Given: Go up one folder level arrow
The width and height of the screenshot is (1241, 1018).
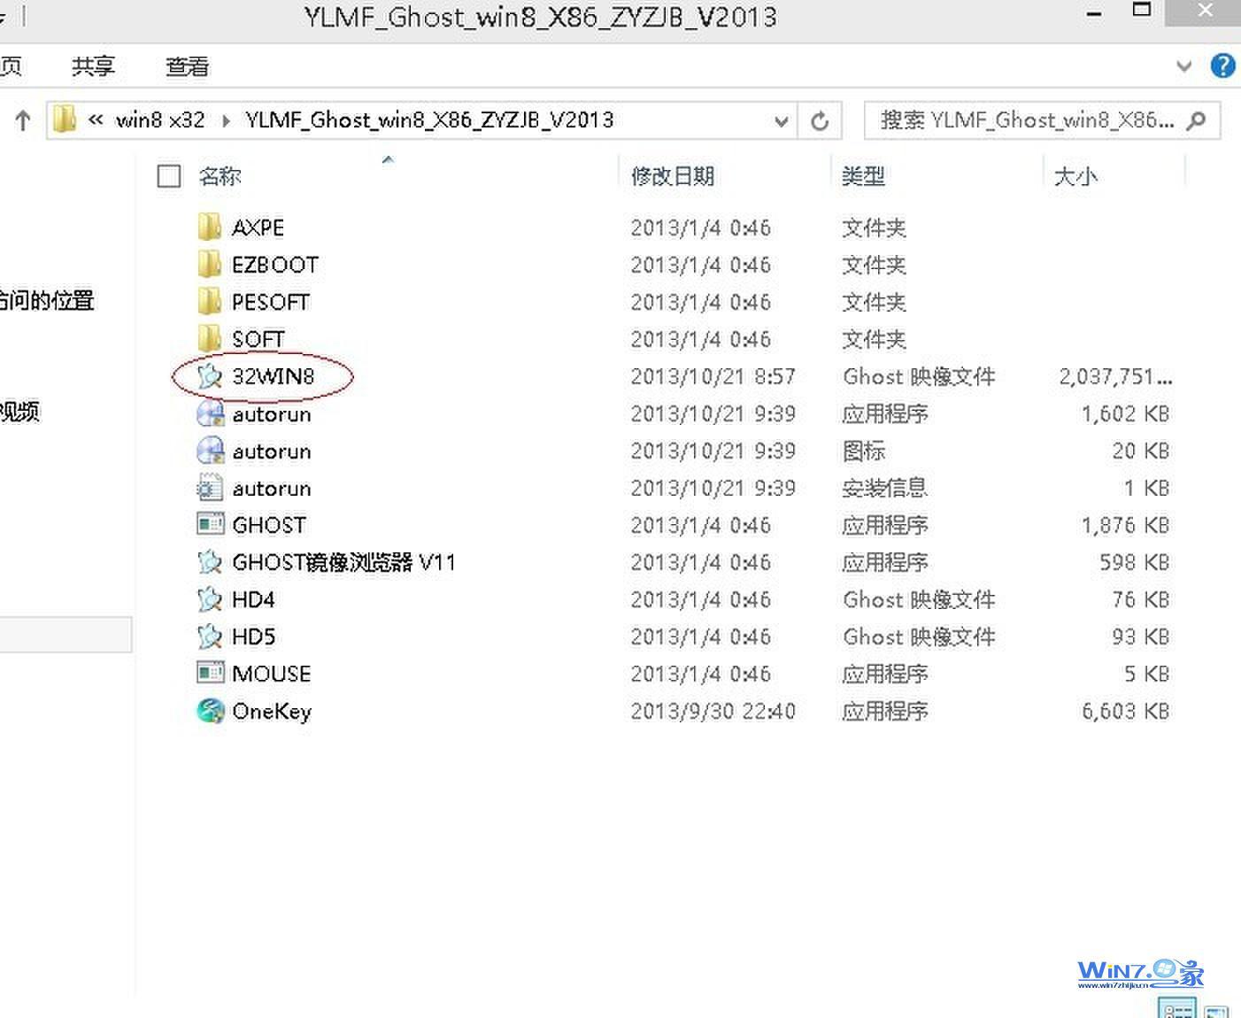Looking at the screenshot, I should [x=23, y=120].
